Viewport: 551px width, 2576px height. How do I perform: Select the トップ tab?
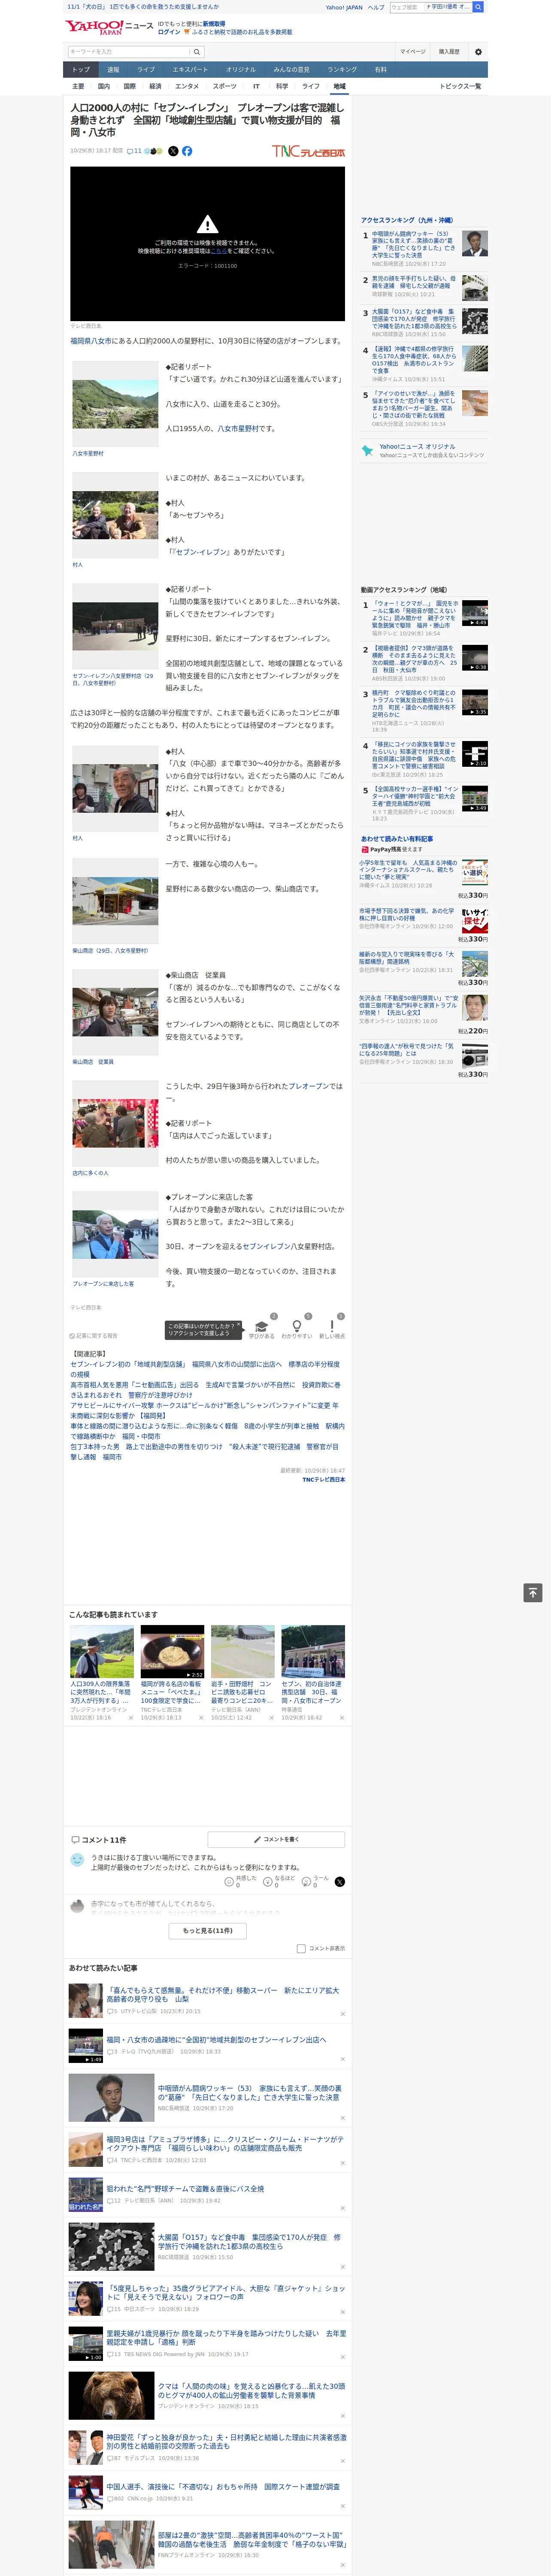(81, 70)
